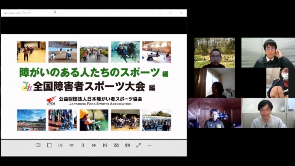Click the JPSA red wing logo
The height and width of the screenshot is (166, 295).
[x=51, y=101]
